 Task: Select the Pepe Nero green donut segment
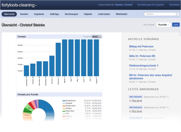[27, 111]
